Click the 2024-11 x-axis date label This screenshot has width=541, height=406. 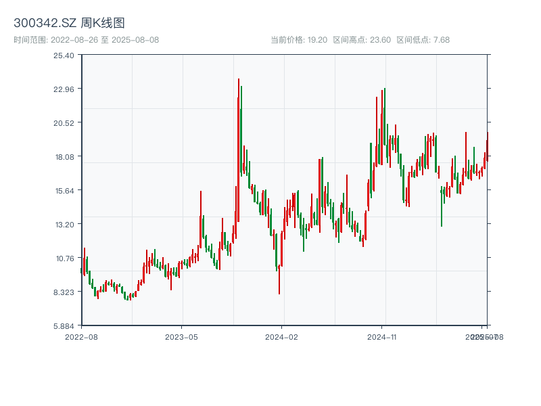(383, 336)
